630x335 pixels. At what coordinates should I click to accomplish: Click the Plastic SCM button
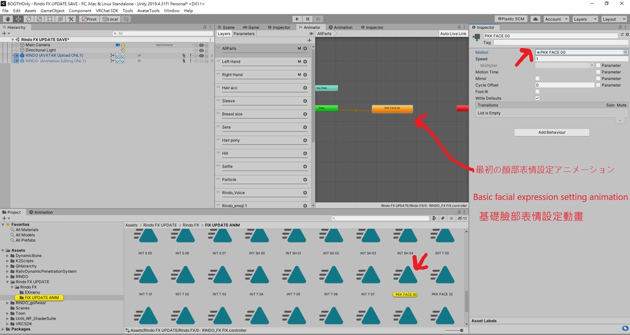(x=511, y=19)
